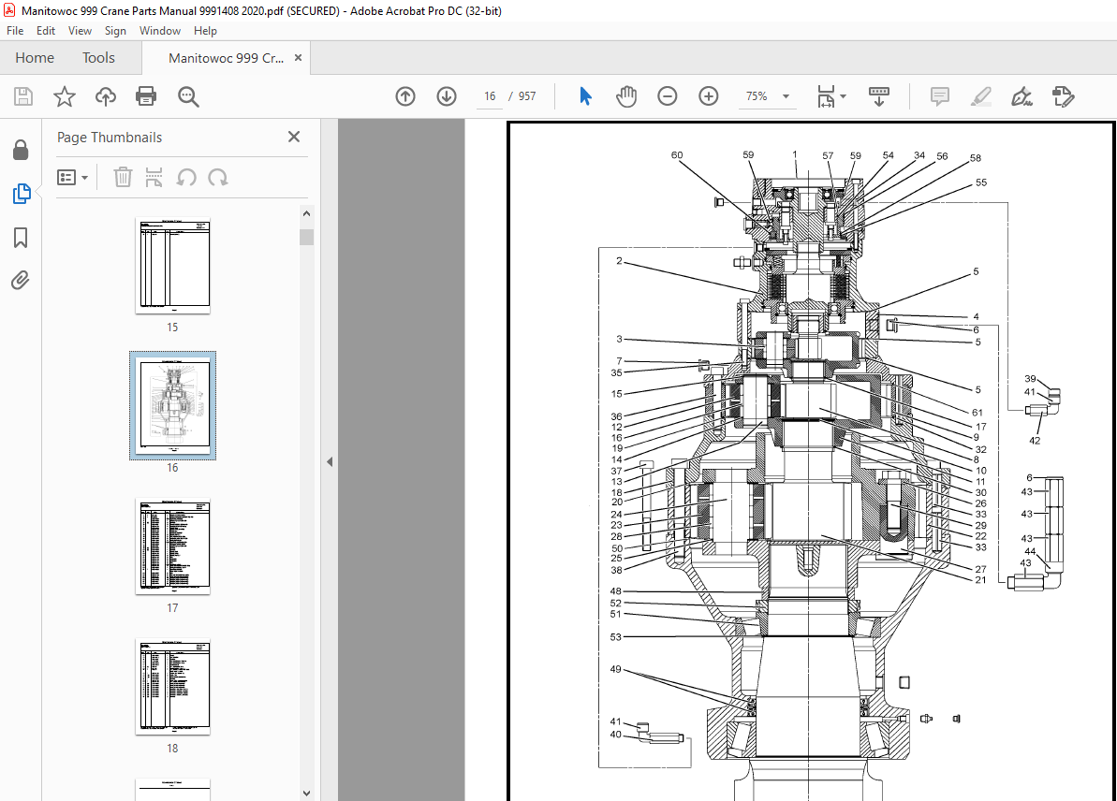Viewport: 1117px width, 801px height.
Task: Switch to the Home tab
Action: pyautogui.click(x=35, y=58)
